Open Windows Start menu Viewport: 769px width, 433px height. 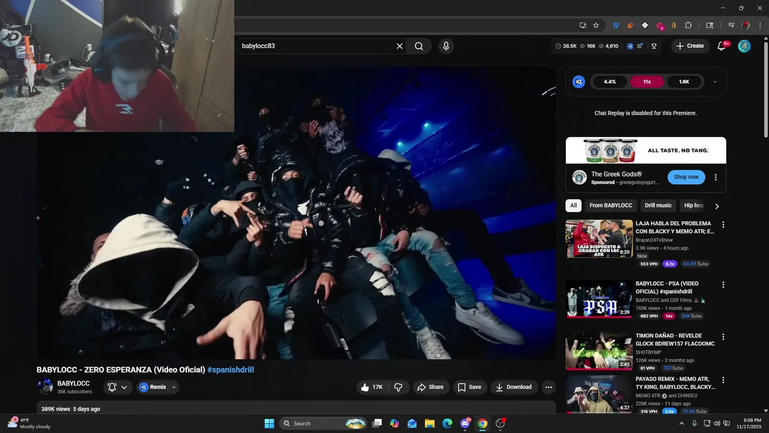coord(269,423)
